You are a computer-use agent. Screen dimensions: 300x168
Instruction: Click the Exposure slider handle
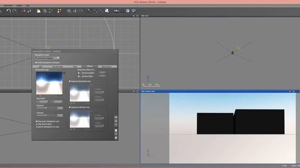tap(46, 108)
